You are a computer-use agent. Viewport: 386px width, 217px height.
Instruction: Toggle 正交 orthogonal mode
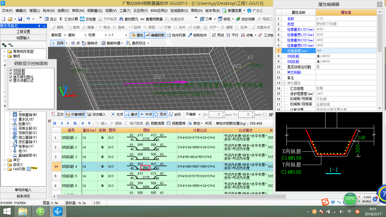[x=57, y=114]
